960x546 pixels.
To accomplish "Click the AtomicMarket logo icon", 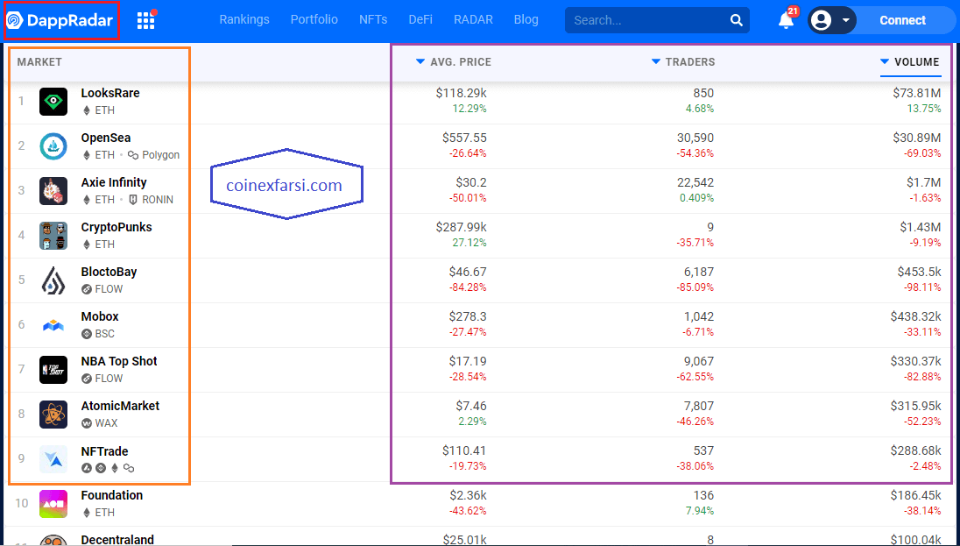I will coord(53,415).
